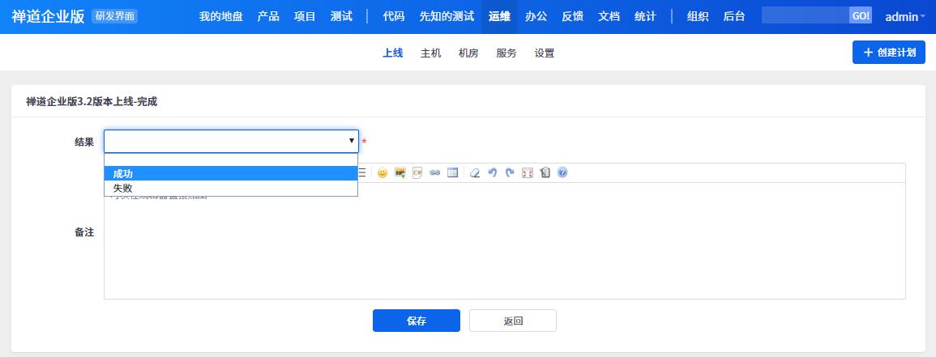Click the 禅道企业版 logo title
Image resolution: width=936 pixels, height=357 pixels.
tap(48, 17)
